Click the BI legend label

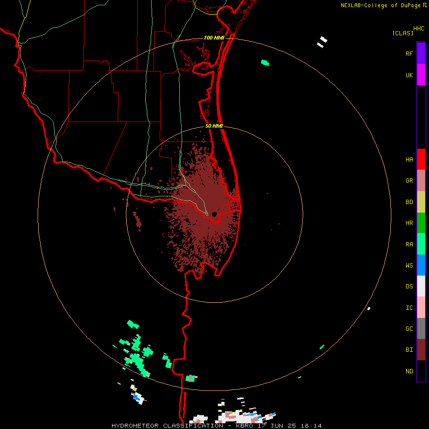(x=409, y=350)
